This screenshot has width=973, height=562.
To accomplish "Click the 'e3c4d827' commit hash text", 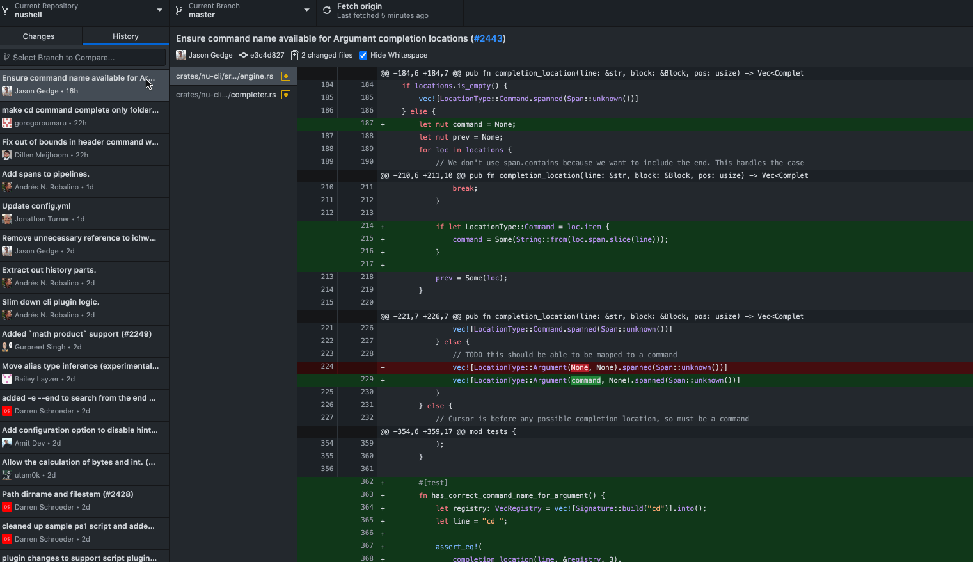I will click(x=267, y=56).
